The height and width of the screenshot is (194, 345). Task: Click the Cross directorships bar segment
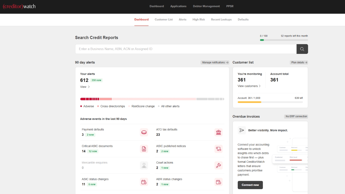click(106, 99)
